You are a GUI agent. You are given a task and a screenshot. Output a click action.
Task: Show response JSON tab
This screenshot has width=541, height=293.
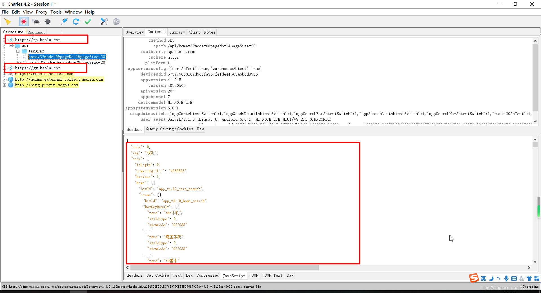(x=254, y=276)
